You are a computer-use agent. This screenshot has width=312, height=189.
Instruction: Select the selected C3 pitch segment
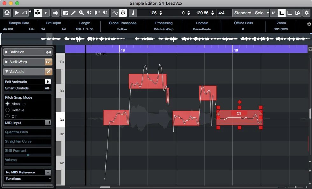coord(239,117)
